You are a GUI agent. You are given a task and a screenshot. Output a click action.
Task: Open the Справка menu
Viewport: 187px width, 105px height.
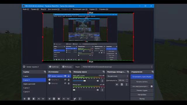click(x=103, y=9)
